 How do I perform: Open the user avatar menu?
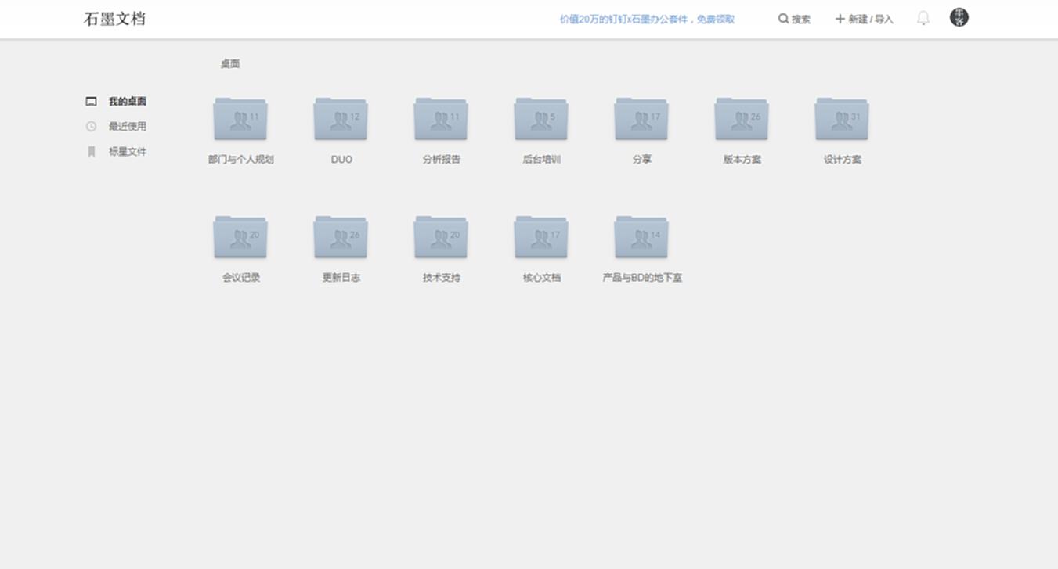[959, 17]
